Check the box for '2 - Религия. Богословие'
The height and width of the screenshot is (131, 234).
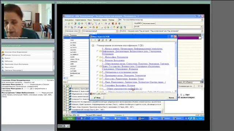point(98,60)
